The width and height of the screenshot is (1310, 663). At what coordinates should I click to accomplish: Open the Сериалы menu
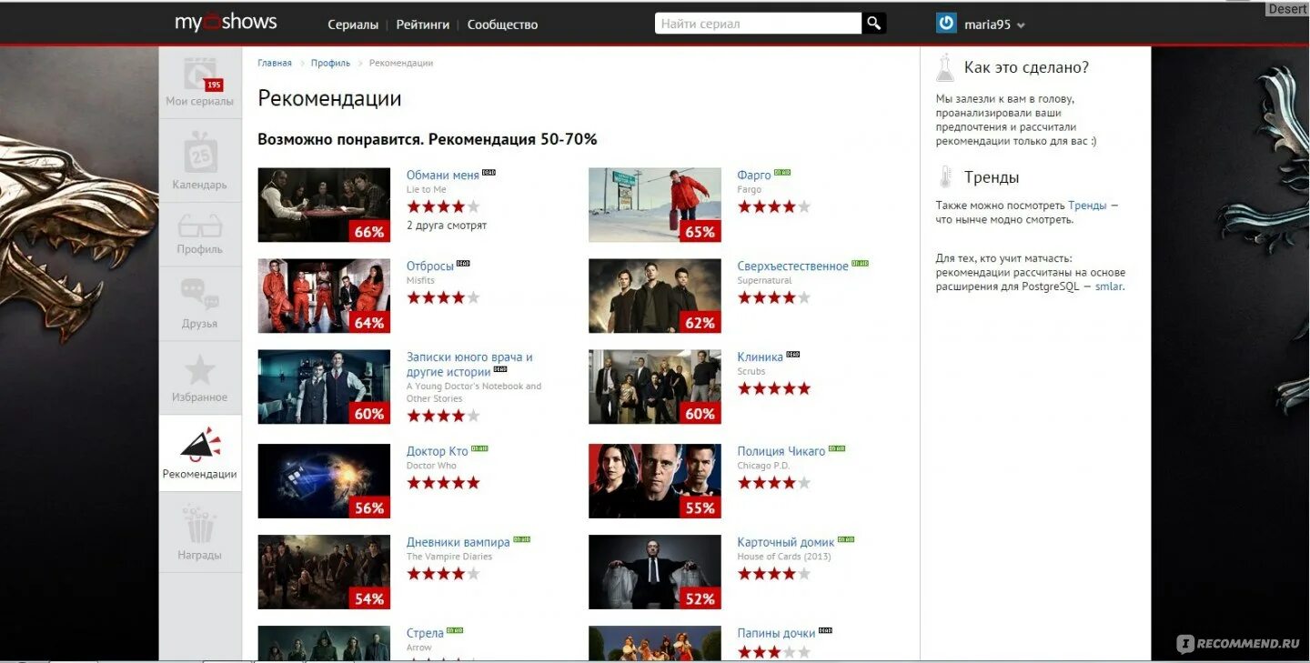pos(353,25)
